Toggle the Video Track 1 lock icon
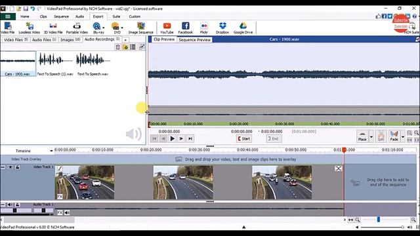The width and height of the screenshot is (420, 236). pyautogui.click(x=18, y=167)
